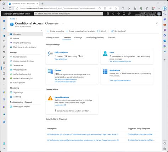This screenshot has height=152, width=168.
Task: Open Favorites star in left rail
Action: click(x=4, y=28)
